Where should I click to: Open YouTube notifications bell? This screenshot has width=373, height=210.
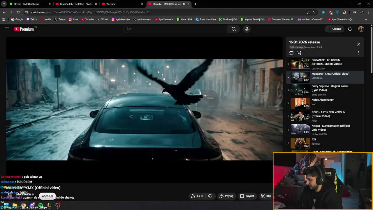click(x=350, y=29)
